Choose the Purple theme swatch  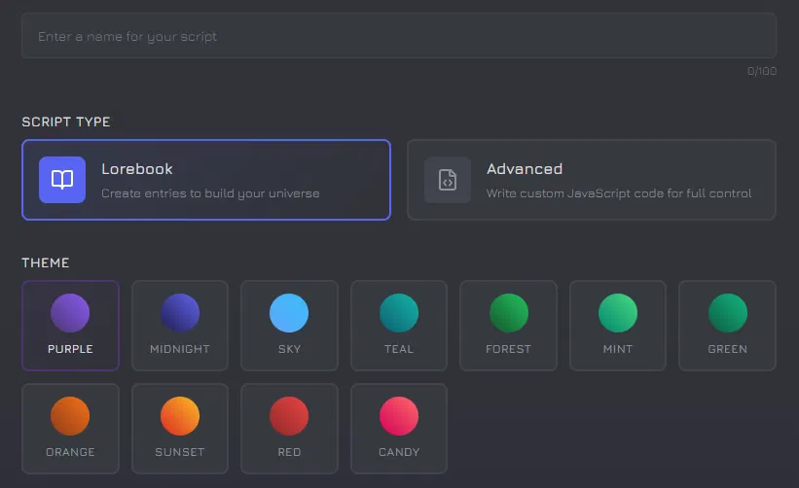(70, 325)
